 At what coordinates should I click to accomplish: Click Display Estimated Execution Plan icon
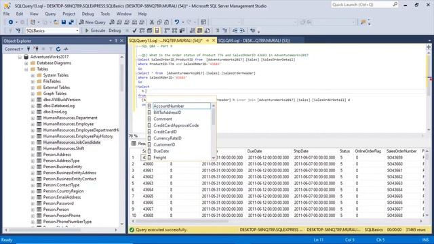[x=142, y=30]
